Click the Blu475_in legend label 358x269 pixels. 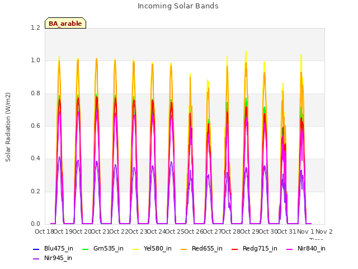point(59,248)
